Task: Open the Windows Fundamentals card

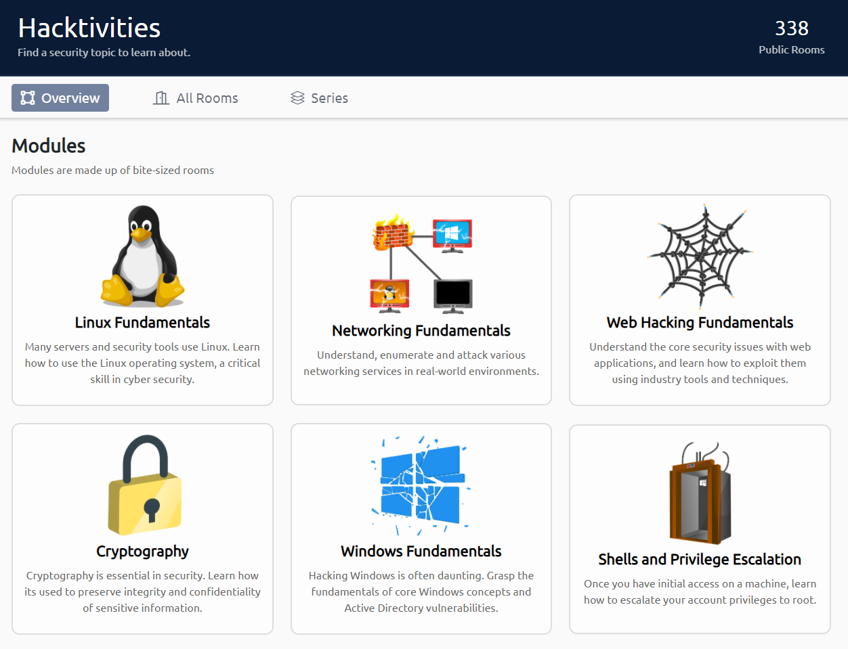Action: [421, 529]
